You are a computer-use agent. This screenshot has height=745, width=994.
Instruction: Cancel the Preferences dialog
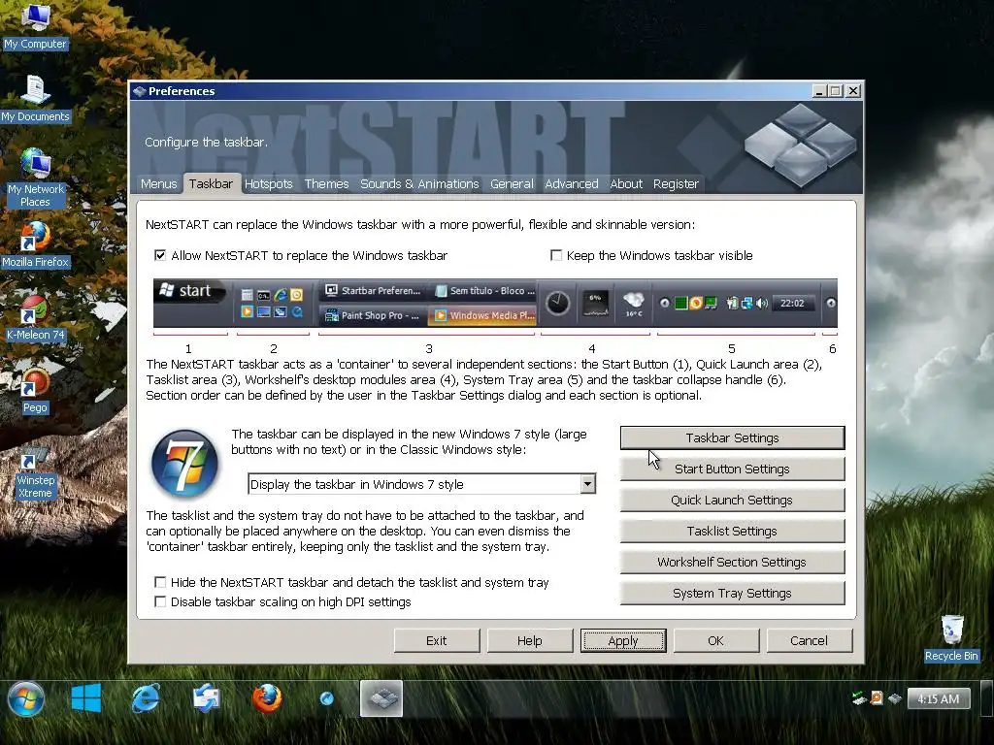coord(810,640)
